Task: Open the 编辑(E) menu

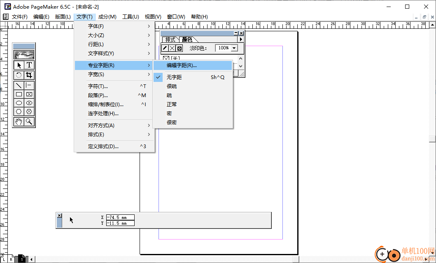Action: pyautogui.click(x=41, y=17)
